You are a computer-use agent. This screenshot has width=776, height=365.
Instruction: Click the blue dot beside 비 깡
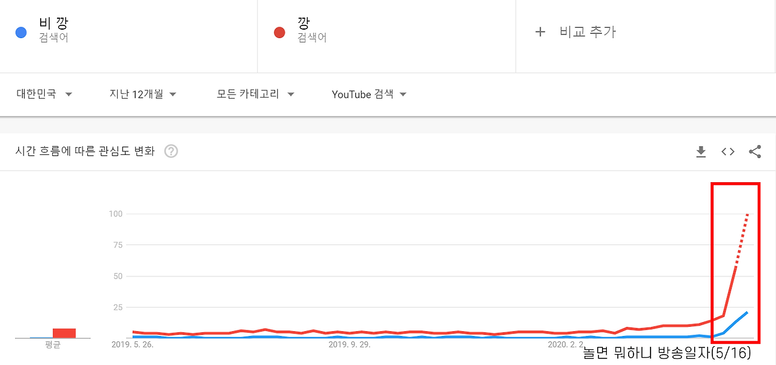pos(21,33)
